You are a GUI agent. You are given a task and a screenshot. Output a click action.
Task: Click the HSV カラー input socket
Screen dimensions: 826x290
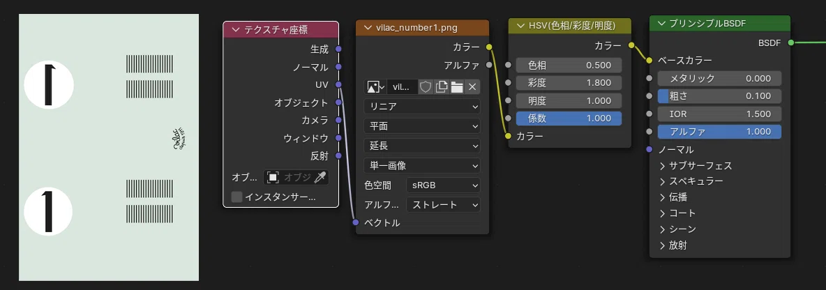coord(509,136)
